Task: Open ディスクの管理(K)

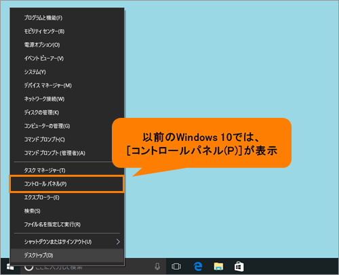Action: [67, 112]
